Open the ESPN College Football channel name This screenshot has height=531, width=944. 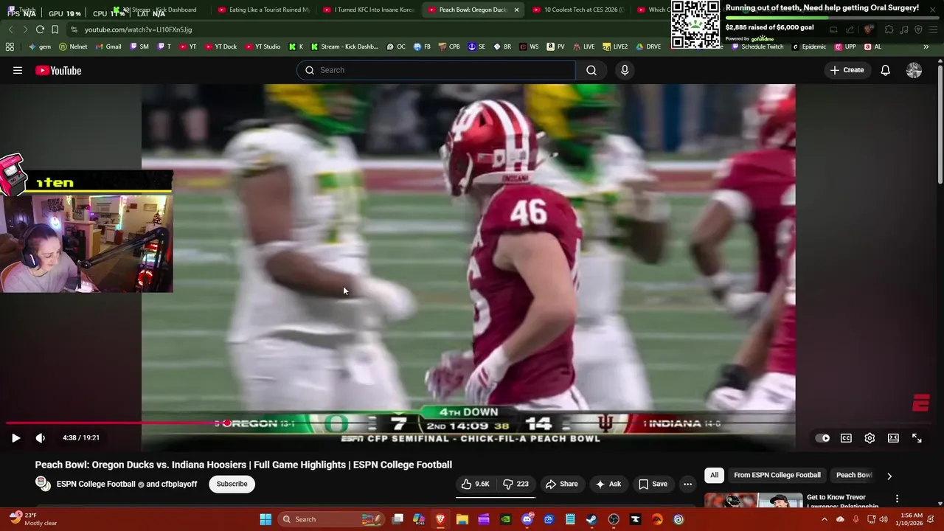click(x=96, y=485)
